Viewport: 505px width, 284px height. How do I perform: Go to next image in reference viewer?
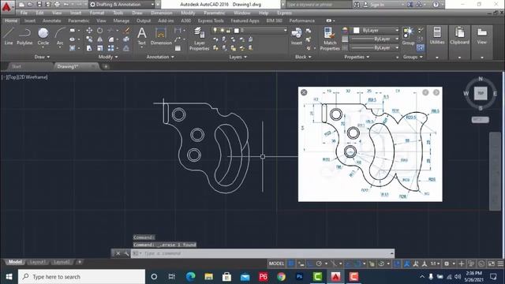point(436,92)
